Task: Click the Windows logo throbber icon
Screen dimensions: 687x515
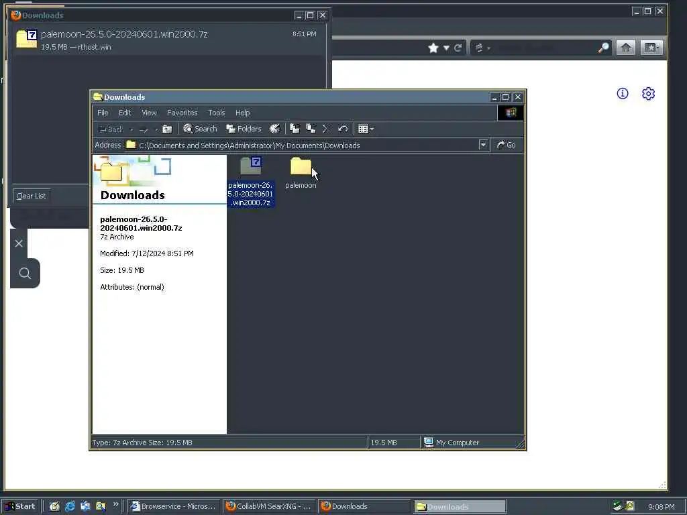Action: coord(511,113)
